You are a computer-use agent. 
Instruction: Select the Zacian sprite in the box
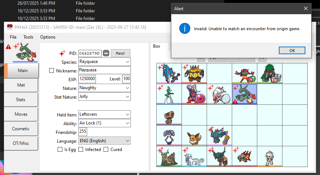pos(169,73)
